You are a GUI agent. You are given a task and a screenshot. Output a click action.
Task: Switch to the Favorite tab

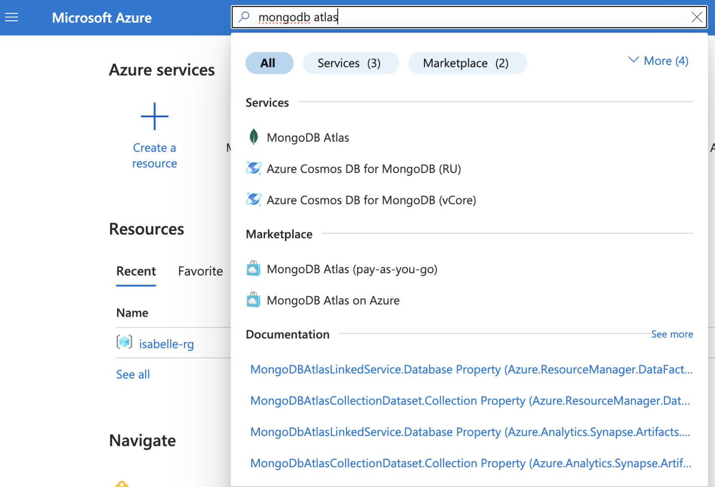click(x=200, y=271)
